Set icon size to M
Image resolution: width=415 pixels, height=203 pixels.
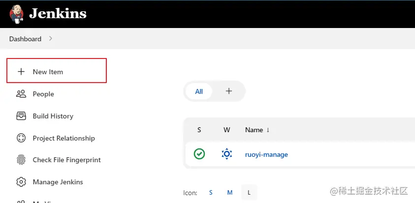pos(230,192)
